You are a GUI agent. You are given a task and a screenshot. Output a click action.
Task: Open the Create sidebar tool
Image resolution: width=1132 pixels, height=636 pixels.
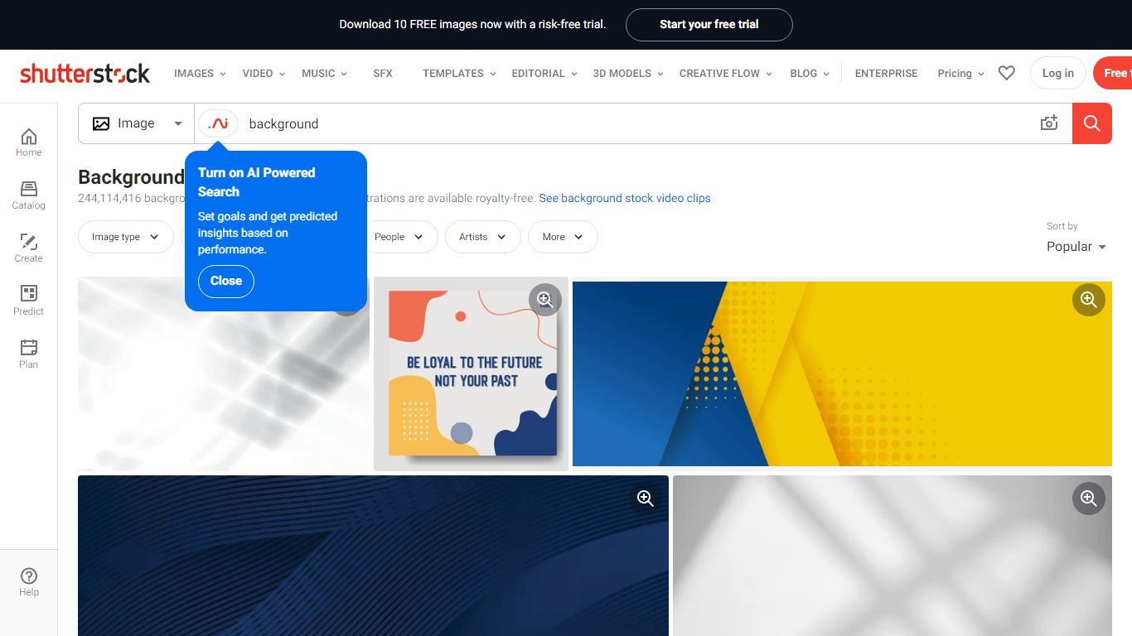(x=28, y=248)
